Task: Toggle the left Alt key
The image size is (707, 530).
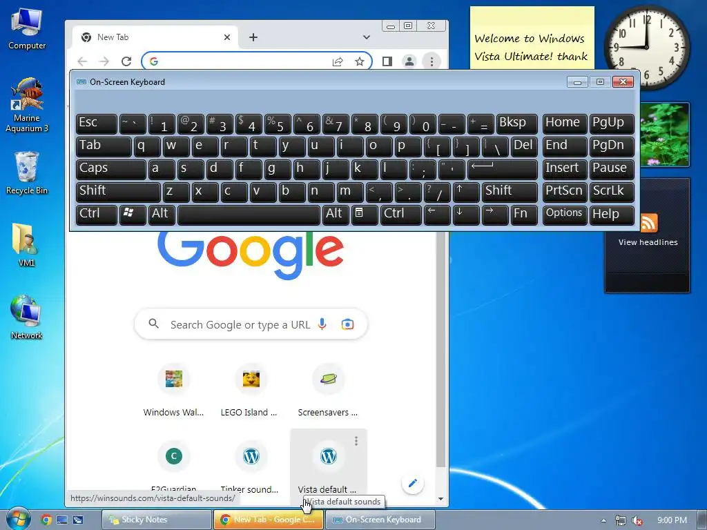Action: (x=162, y=215)
